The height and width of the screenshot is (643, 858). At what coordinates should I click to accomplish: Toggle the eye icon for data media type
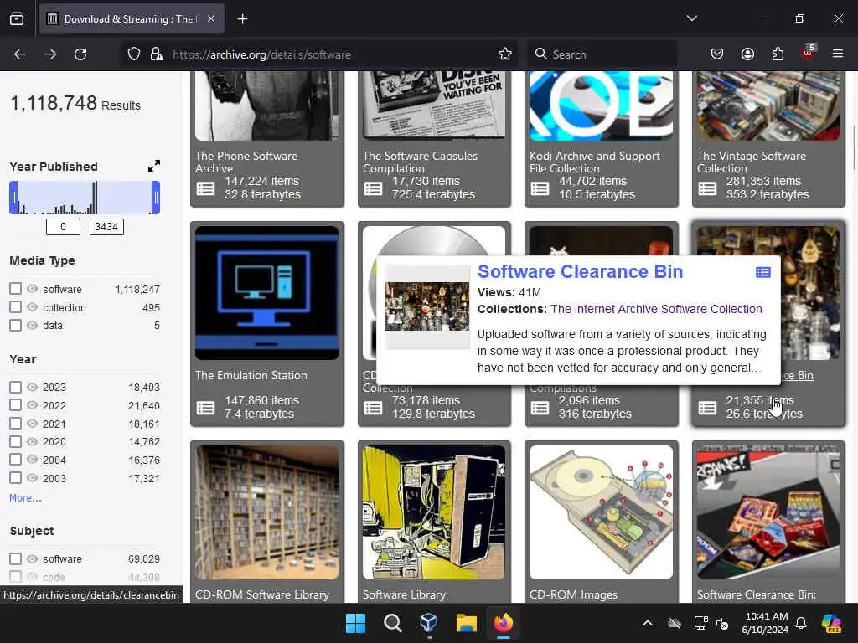pyautogui.click(x=33, y=326)
